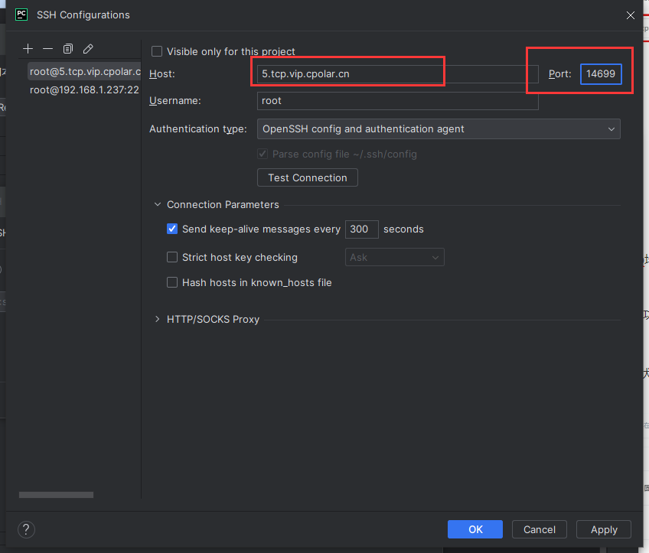Click the Port input field

pos(601,74)
